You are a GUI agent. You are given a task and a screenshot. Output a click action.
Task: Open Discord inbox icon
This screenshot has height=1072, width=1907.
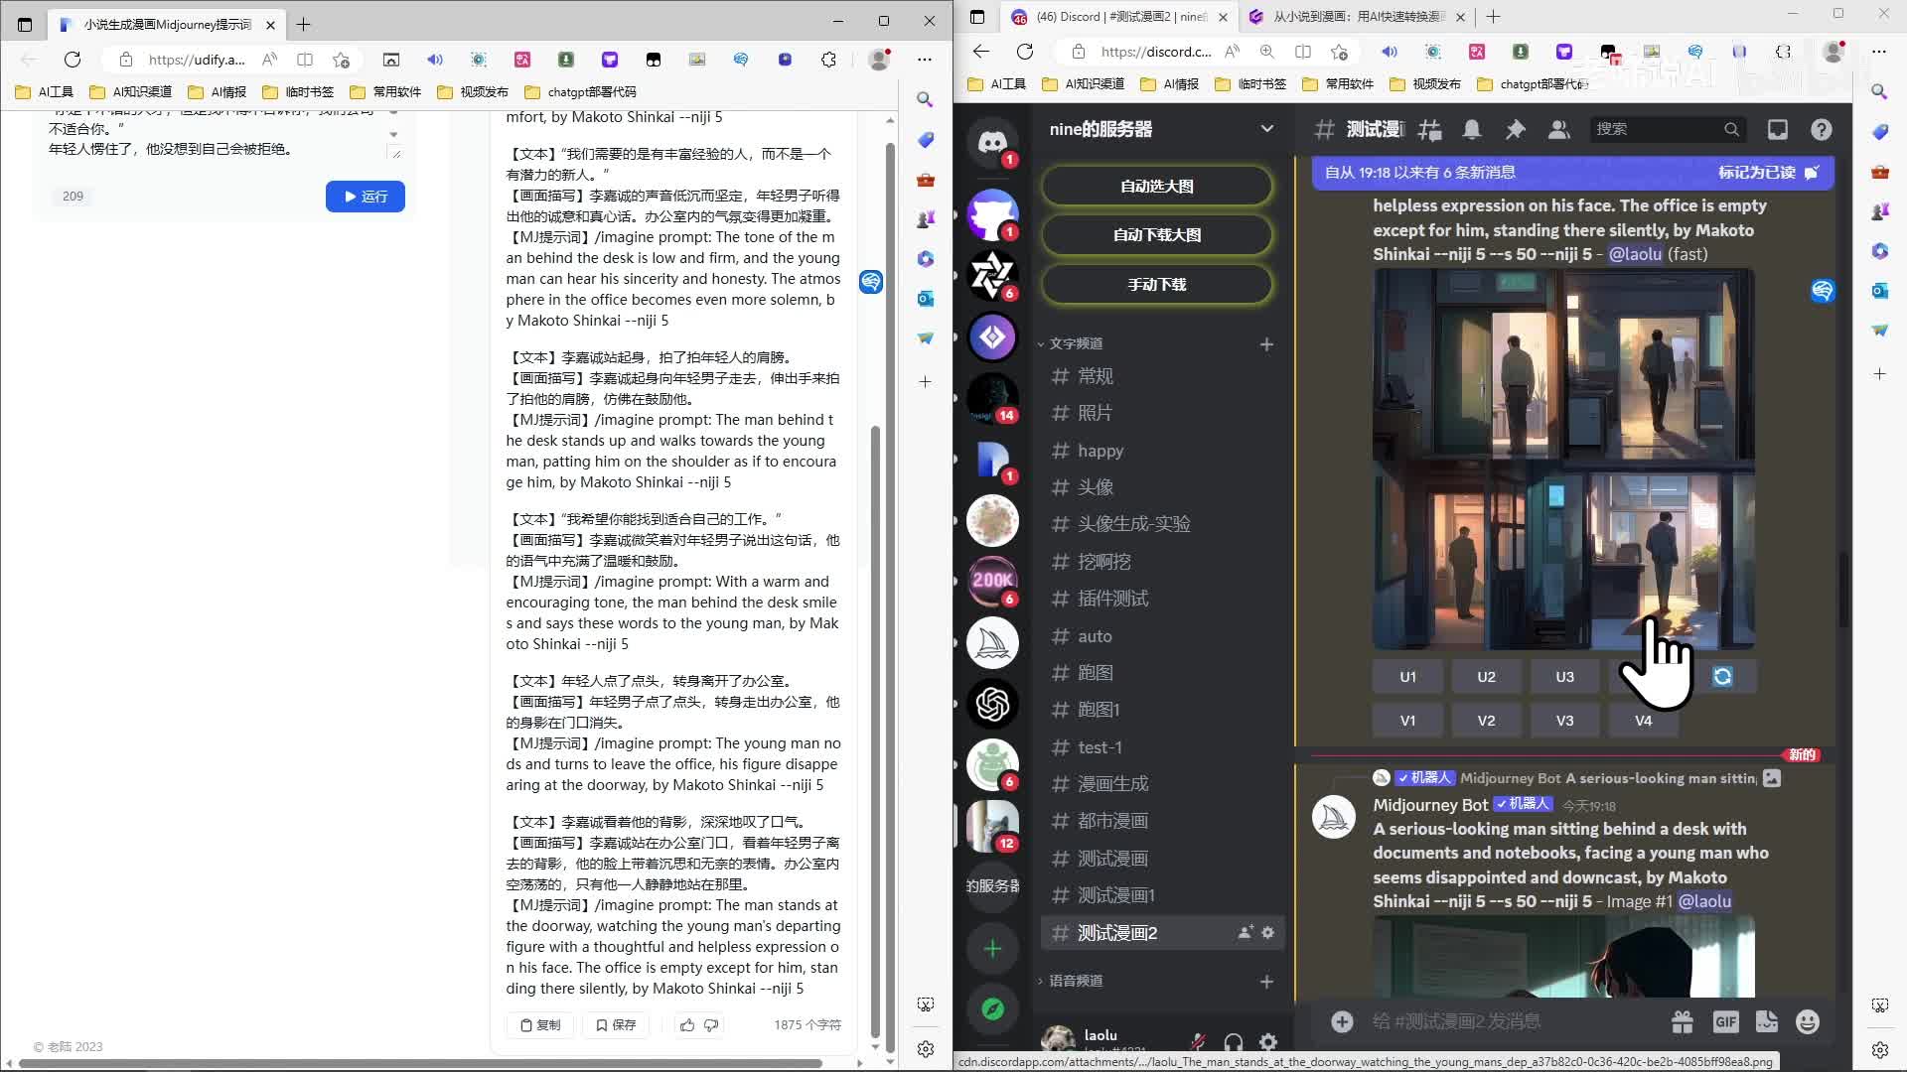point(1777,129)
